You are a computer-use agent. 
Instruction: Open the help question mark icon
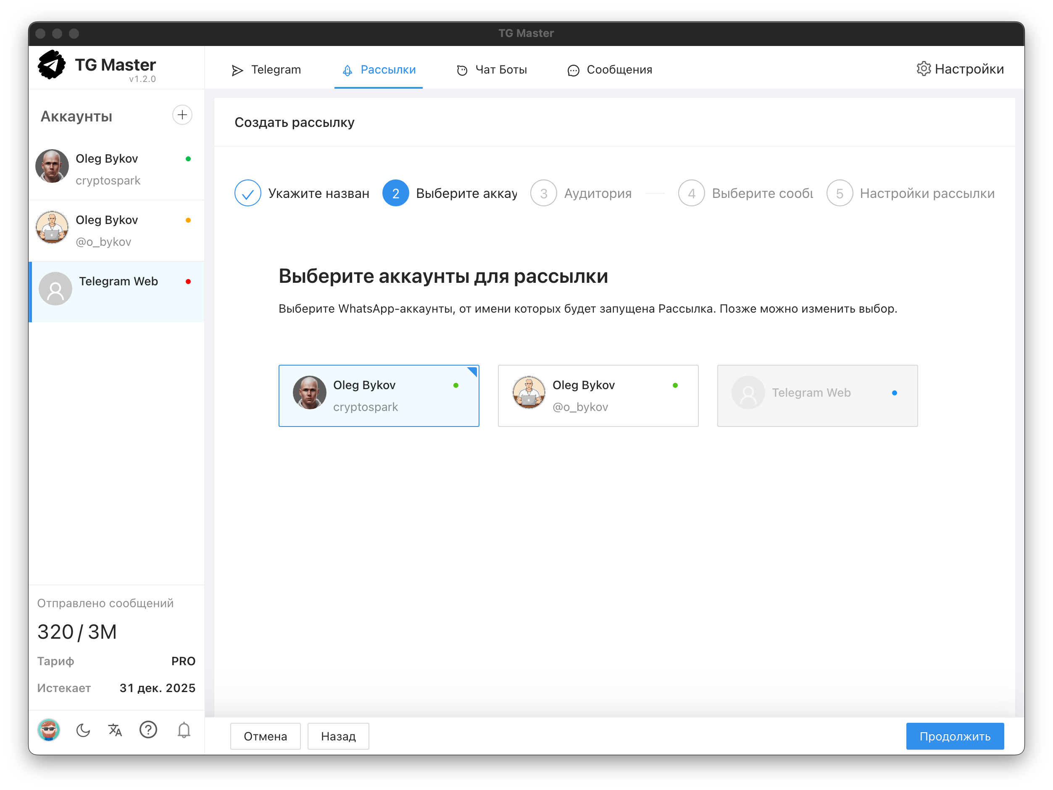(148, 730)
